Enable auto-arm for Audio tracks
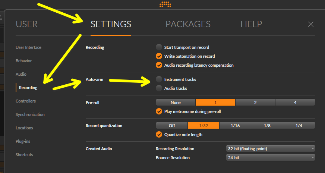325x173 pixels. pyautogui.click(x=159, y=88)
